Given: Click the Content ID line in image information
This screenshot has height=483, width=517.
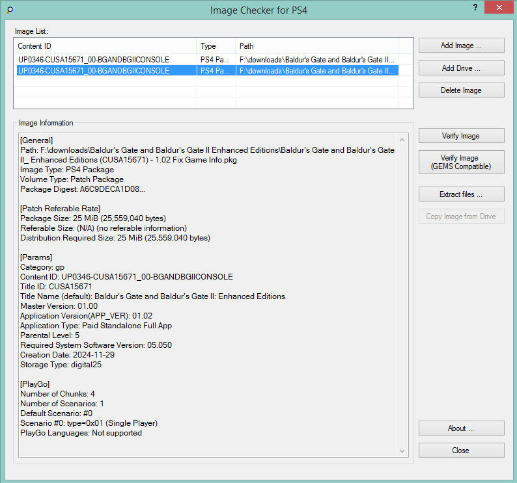Looking at the screenshot, I should [126, 277].
